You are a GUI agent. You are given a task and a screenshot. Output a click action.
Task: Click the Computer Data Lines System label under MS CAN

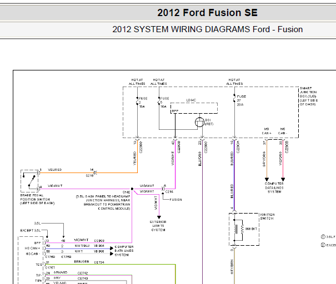pos(274,187)
